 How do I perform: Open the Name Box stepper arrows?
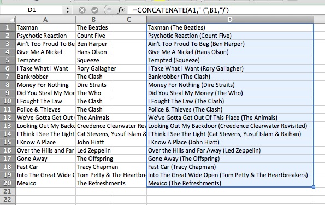pyautogui.click(x=68, y=10)
